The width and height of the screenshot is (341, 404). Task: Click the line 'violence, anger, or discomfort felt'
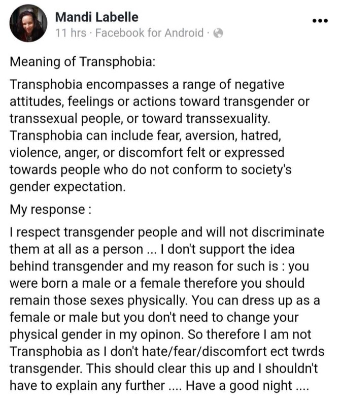pyautogui.click(x=147, y=152)
